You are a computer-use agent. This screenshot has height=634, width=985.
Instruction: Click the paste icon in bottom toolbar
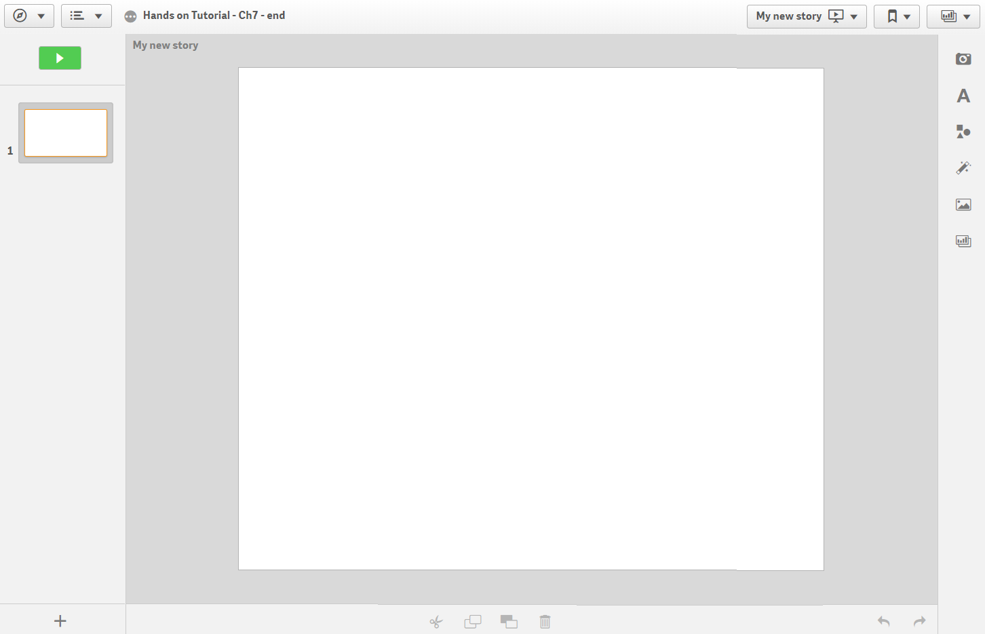[509, 621]
